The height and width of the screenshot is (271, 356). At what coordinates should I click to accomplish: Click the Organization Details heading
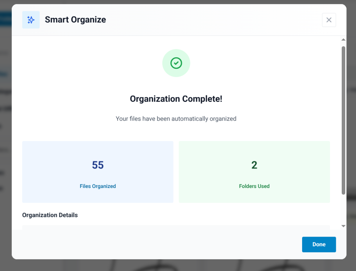[x=50, y=215]
